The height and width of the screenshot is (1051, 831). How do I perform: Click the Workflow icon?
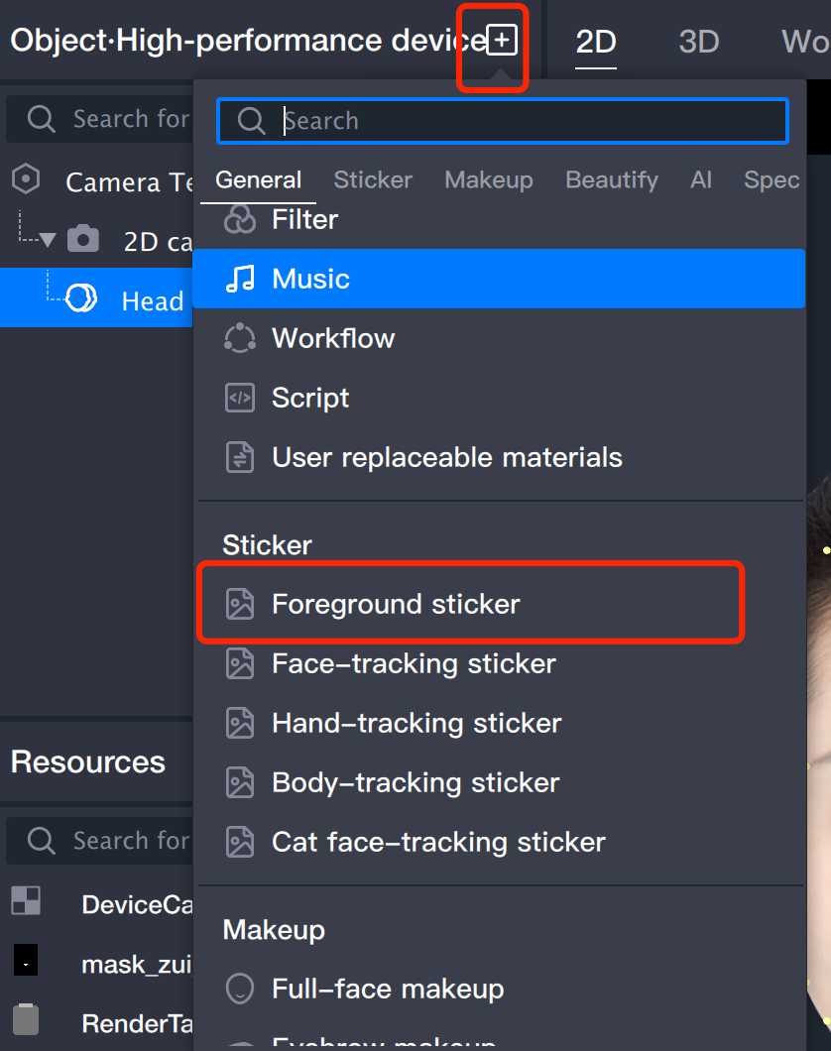point(240,338)
